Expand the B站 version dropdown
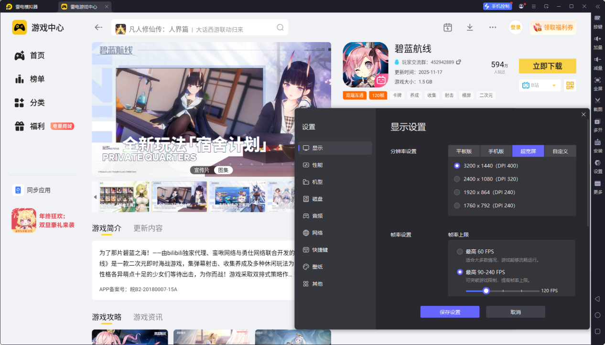The image size is (605, 345). coord(540,85)
